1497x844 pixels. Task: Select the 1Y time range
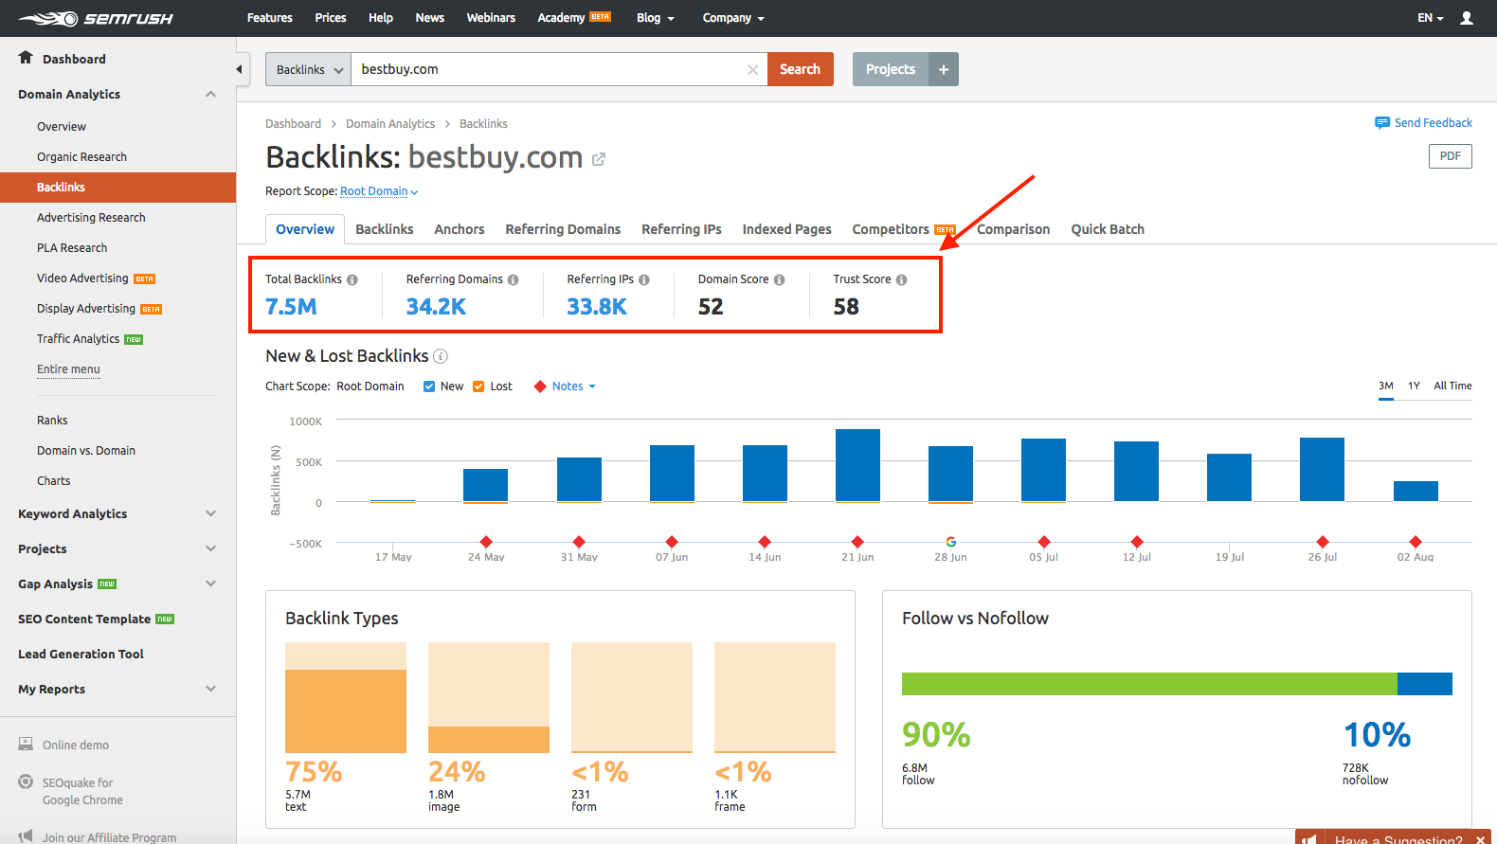pyautogui.click(x=1414, y=386)
